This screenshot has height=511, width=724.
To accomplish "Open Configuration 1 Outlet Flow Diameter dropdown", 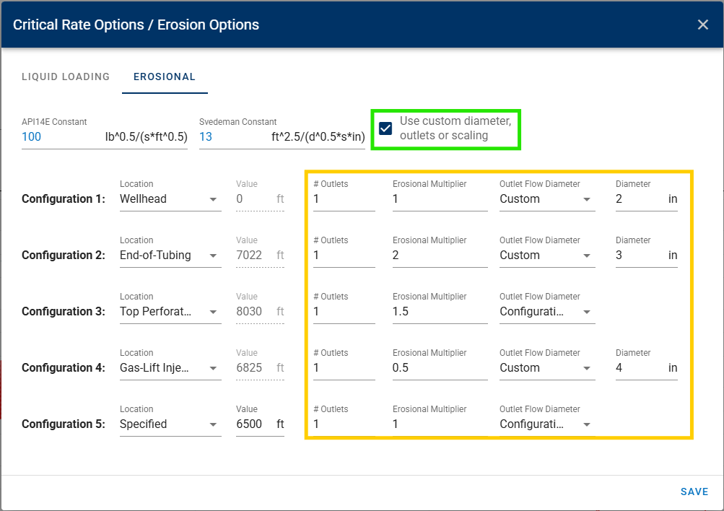I will [546, 199].
